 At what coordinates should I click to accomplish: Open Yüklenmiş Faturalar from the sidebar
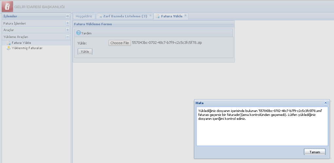point(27,48)
